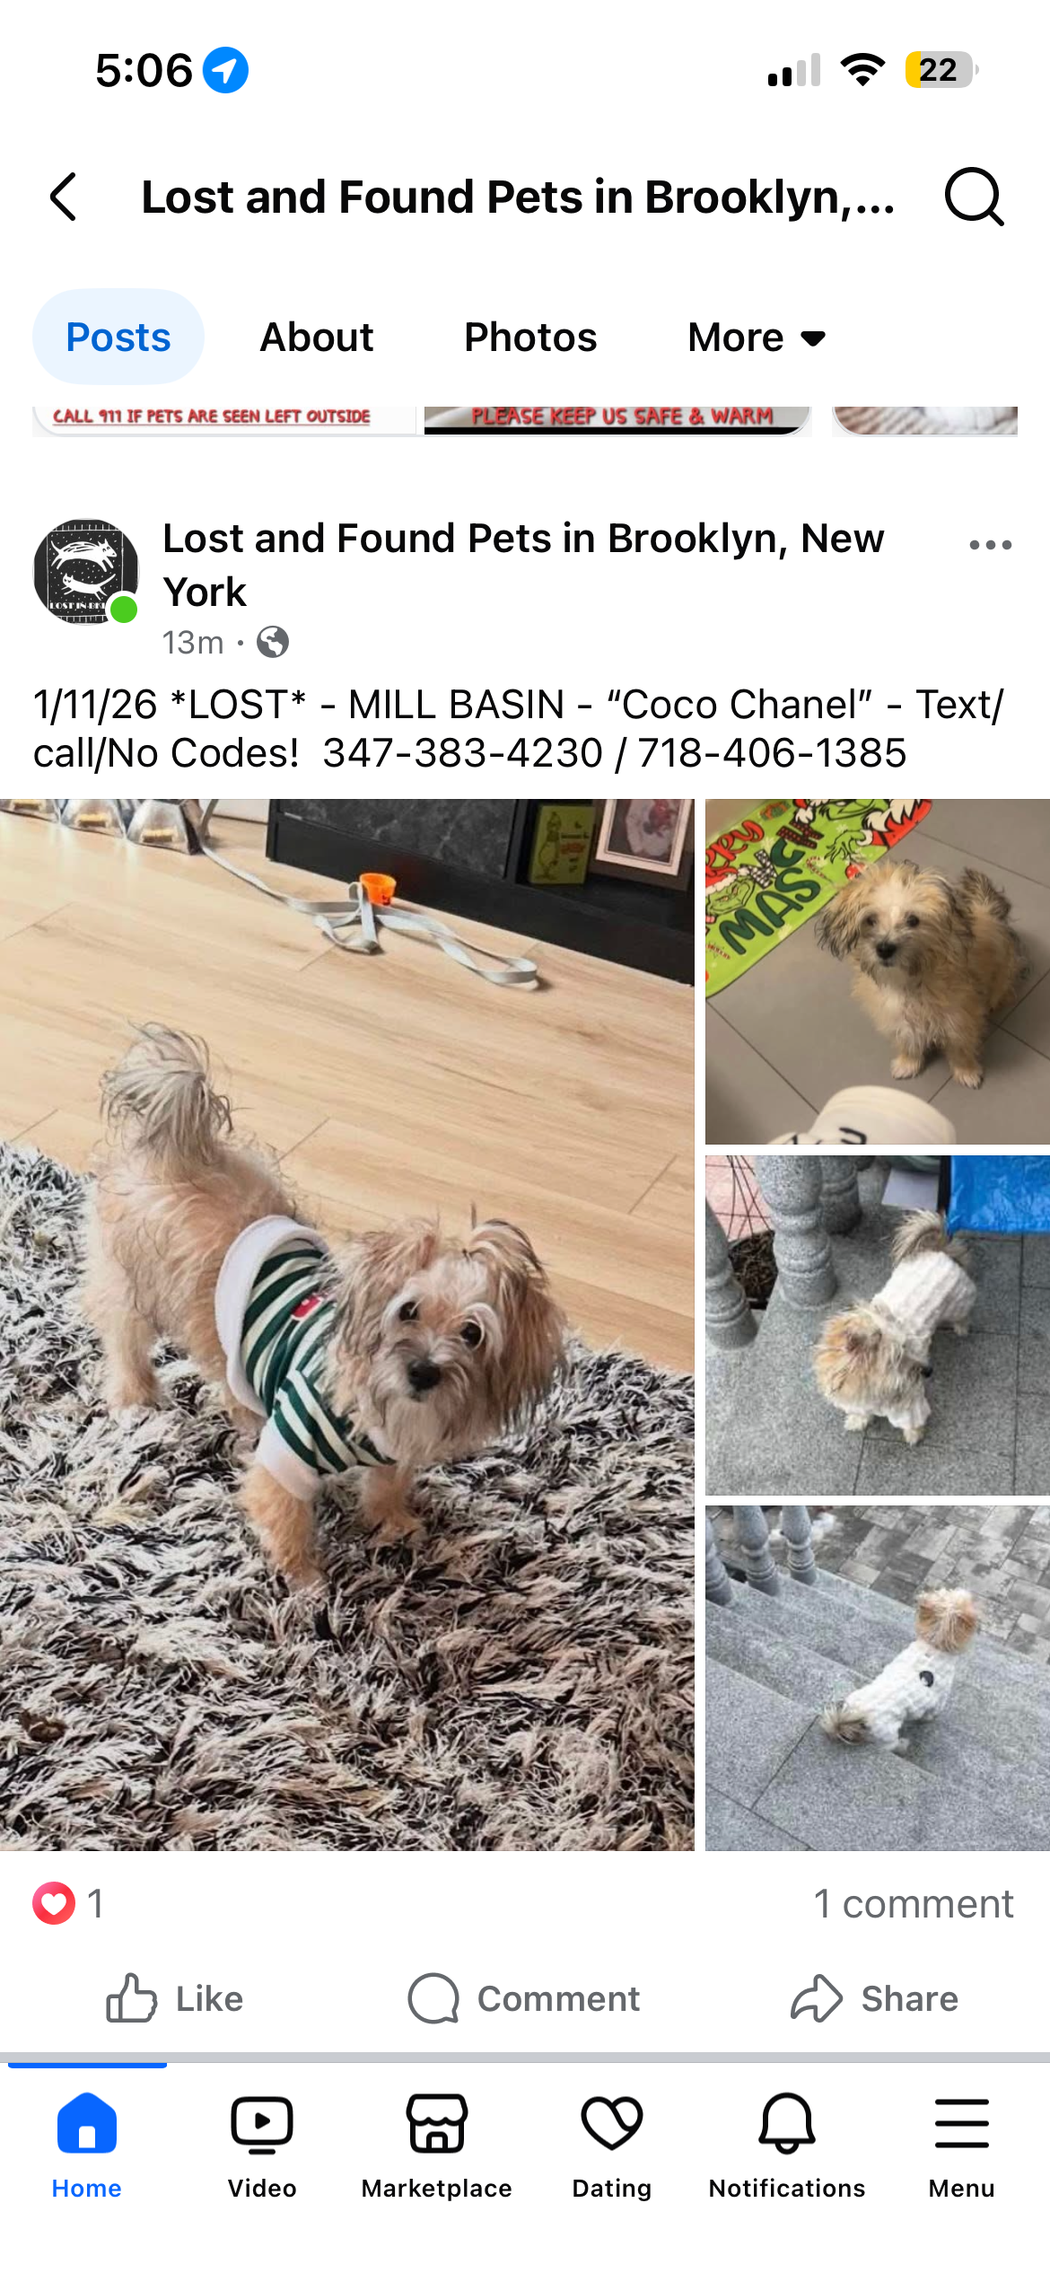Screen dimensions: 1050x2273
Task: Open the large dog photo on rug
Action: pyautogui.click(x=347, y=1324)
